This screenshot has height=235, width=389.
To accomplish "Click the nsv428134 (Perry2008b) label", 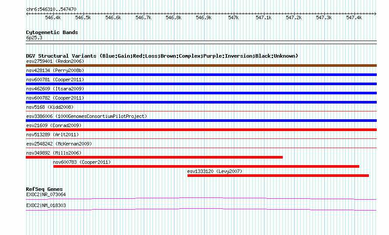I will pos(55,70).
